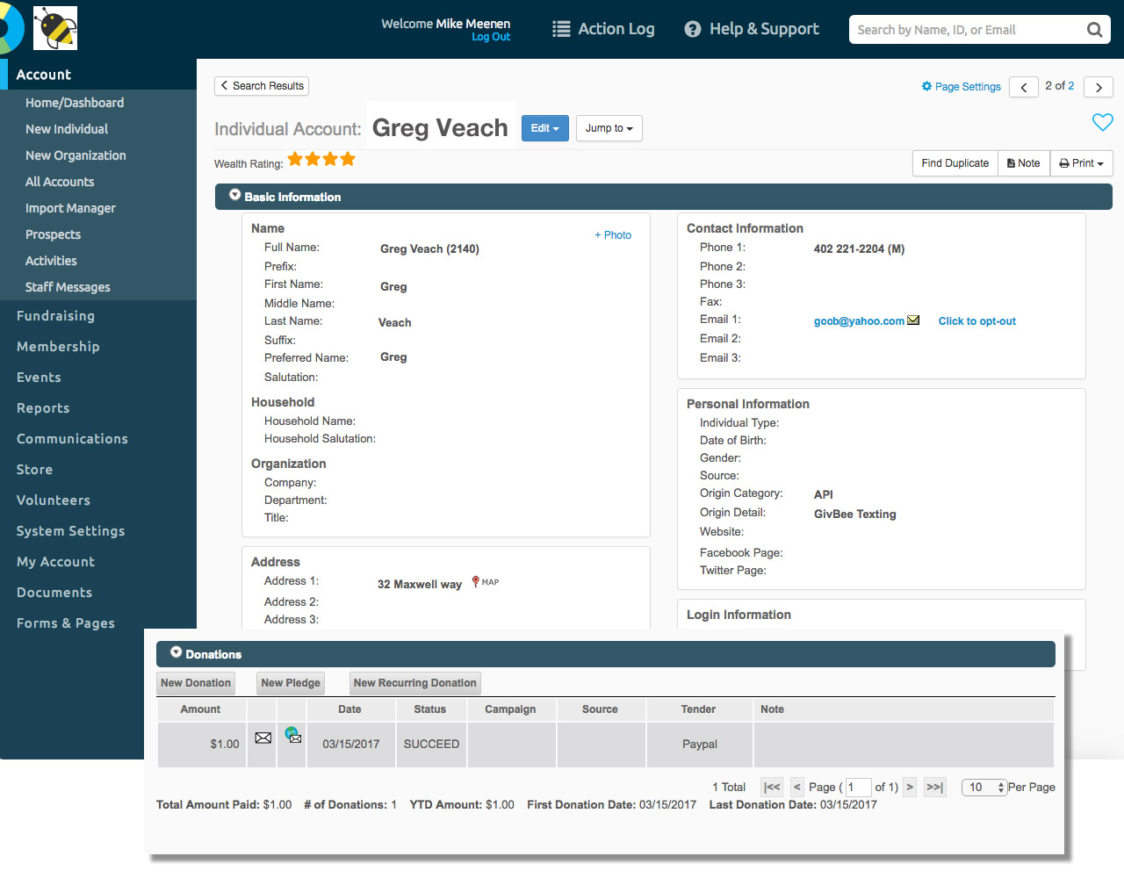The image size is (1124, 878).
Task: Click the envelope icon beside goob@yahoo.com
Action: pyautogui.click(x=913, y=320)
